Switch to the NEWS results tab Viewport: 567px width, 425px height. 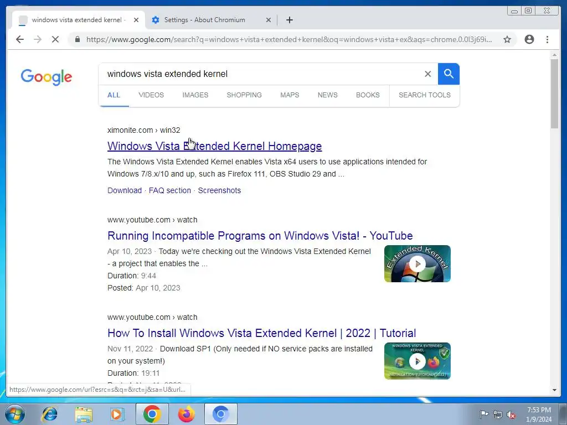(328, 95)
